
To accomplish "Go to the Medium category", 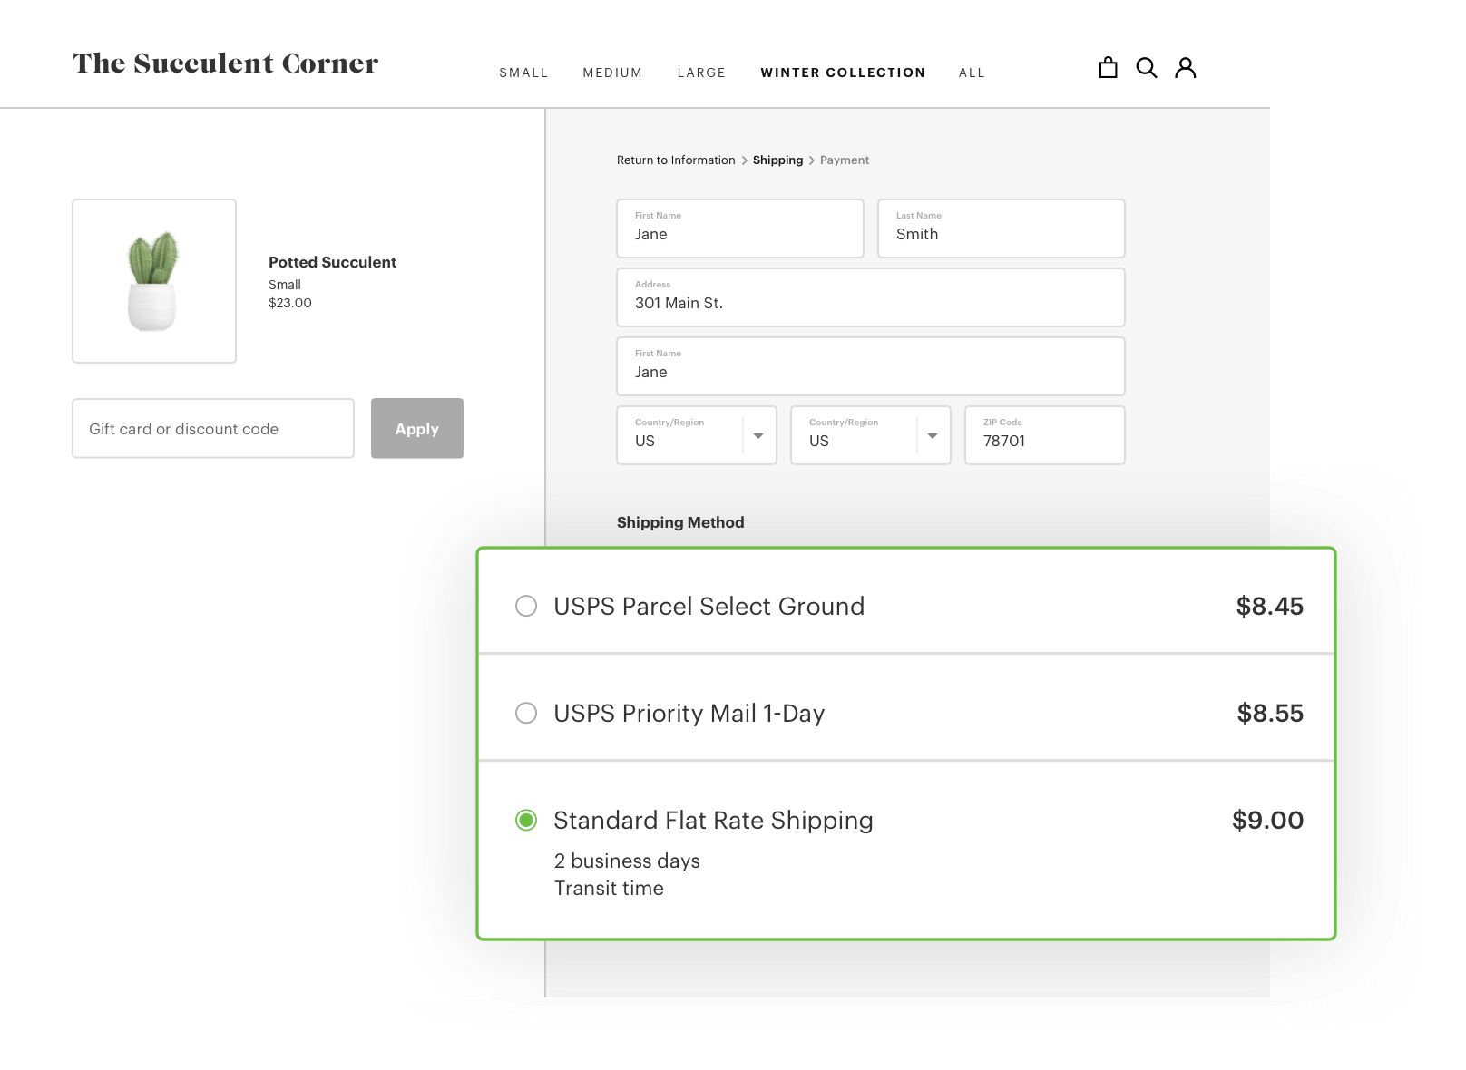I will [x=612, y=73].
